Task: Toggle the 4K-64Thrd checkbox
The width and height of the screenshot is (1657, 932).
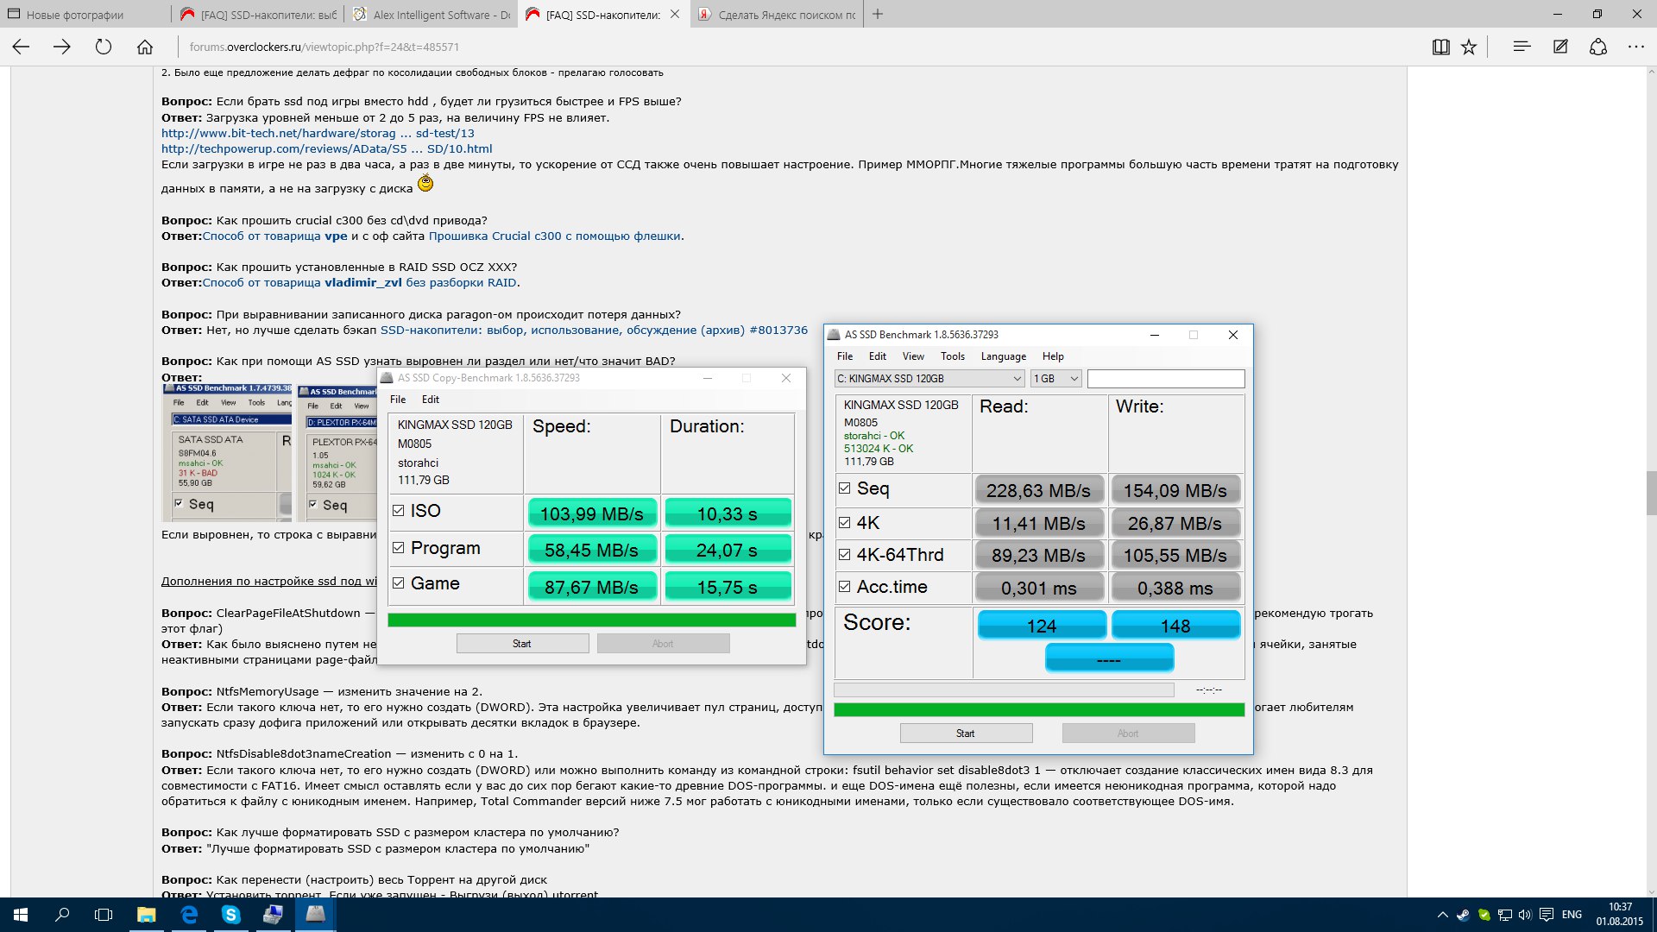Action: [844, 555]
